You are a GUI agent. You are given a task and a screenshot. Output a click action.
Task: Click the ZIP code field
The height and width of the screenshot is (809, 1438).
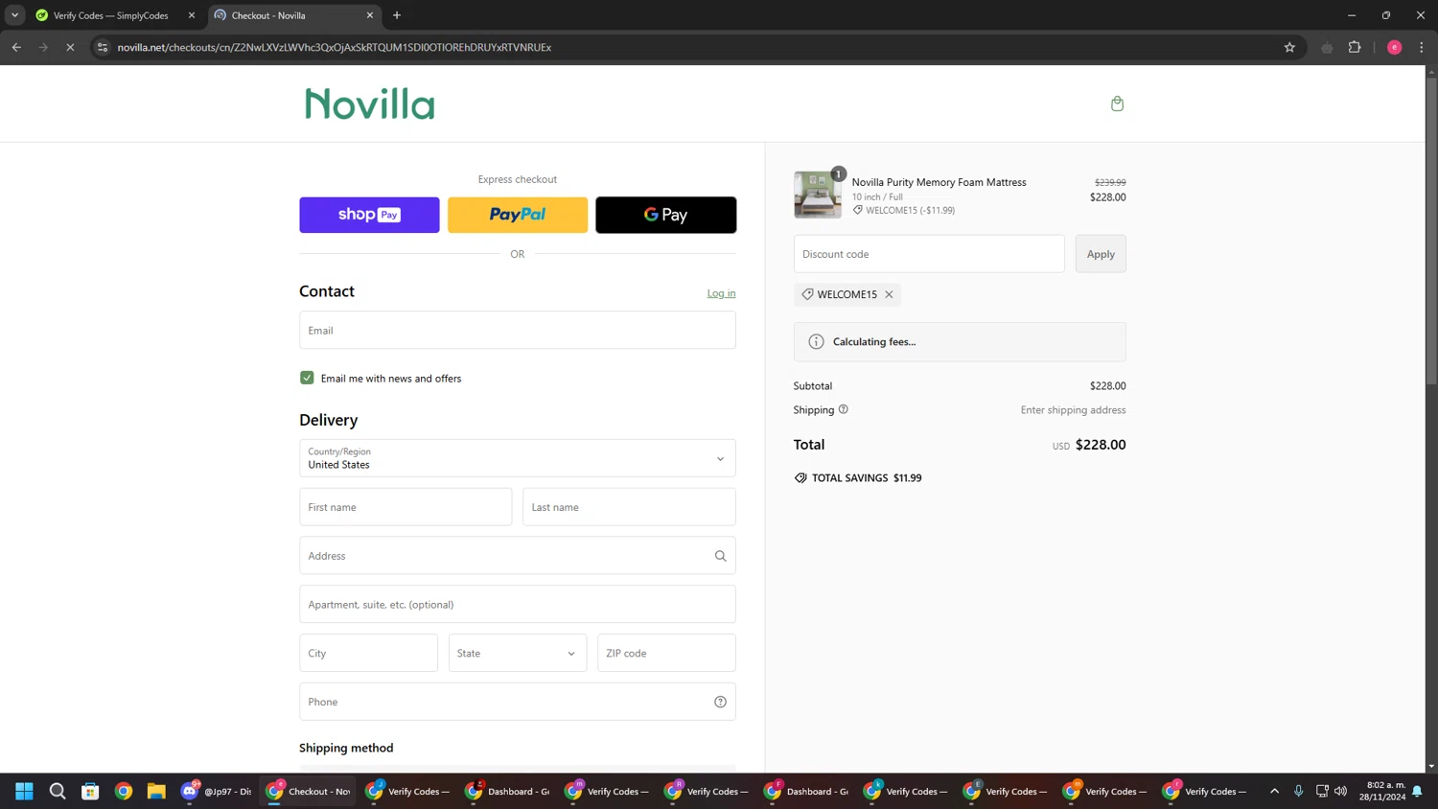click(666, 653)
